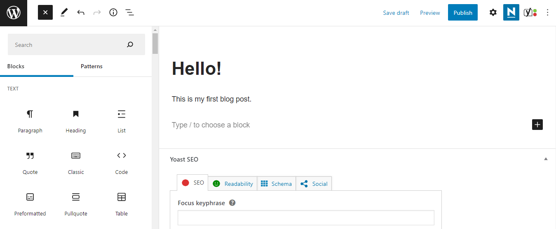Save draft of the post

396,13
